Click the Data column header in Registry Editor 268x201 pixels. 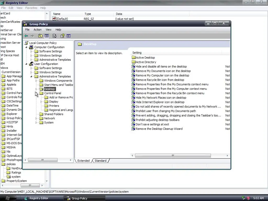point(152,14)
